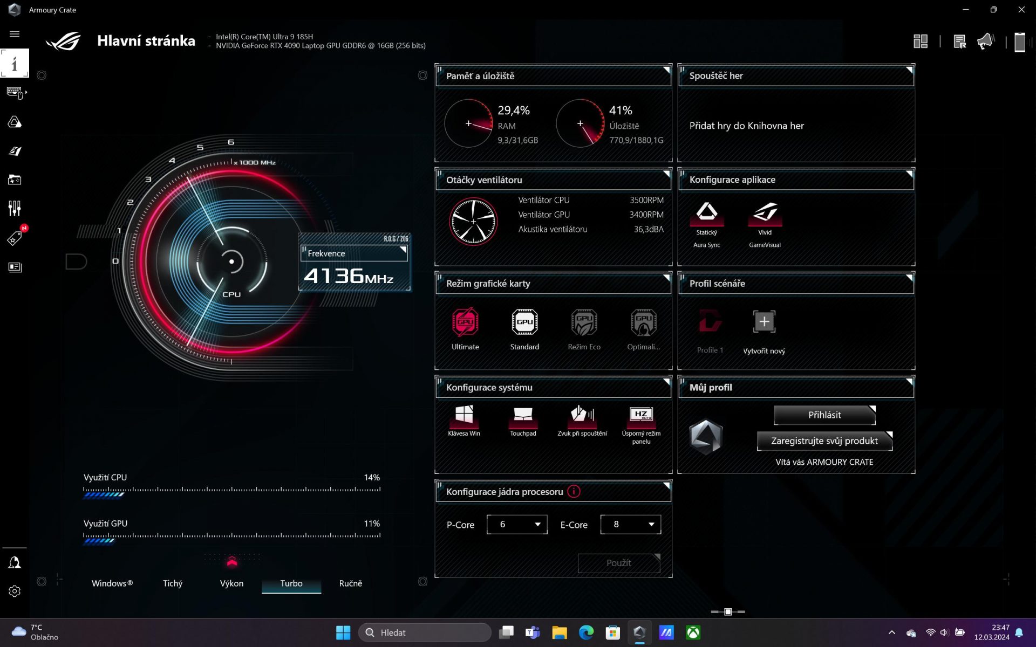Click the Přihlásit button

click(x=824, y=415)
